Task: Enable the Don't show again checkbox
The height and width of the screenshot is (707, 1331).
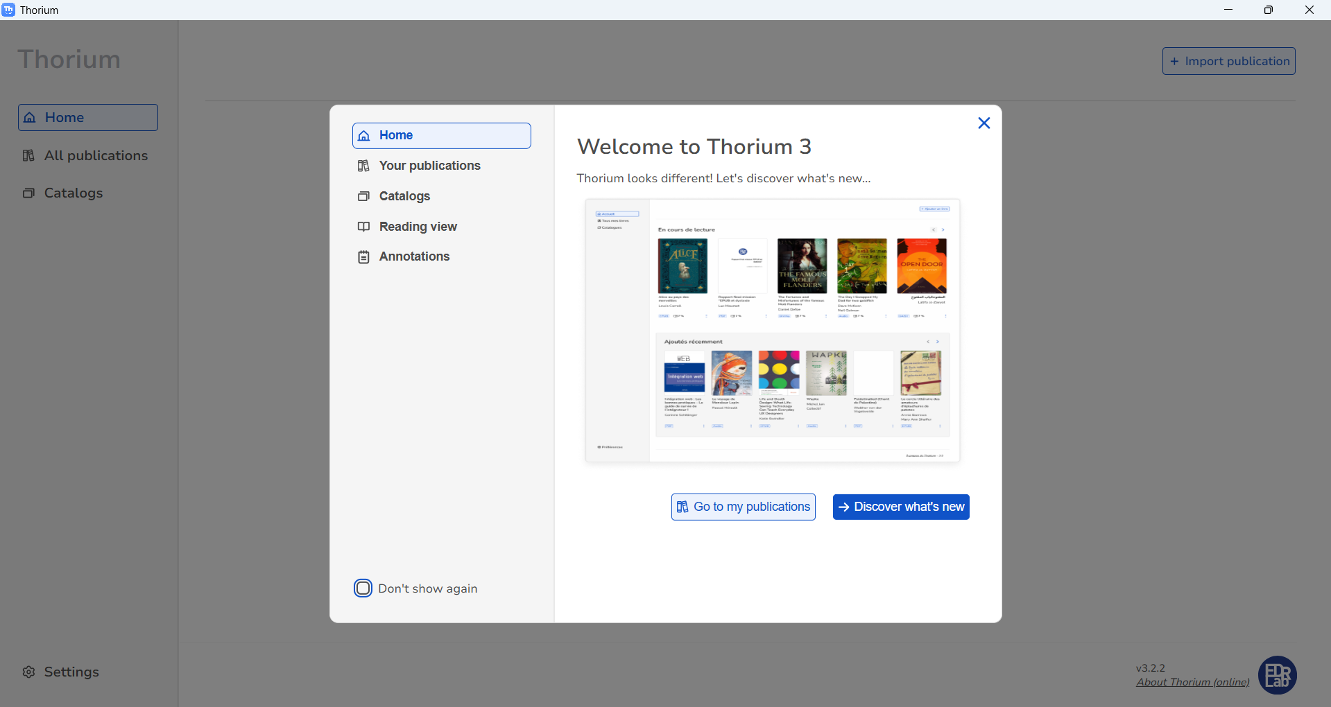Action: (363, 588)
